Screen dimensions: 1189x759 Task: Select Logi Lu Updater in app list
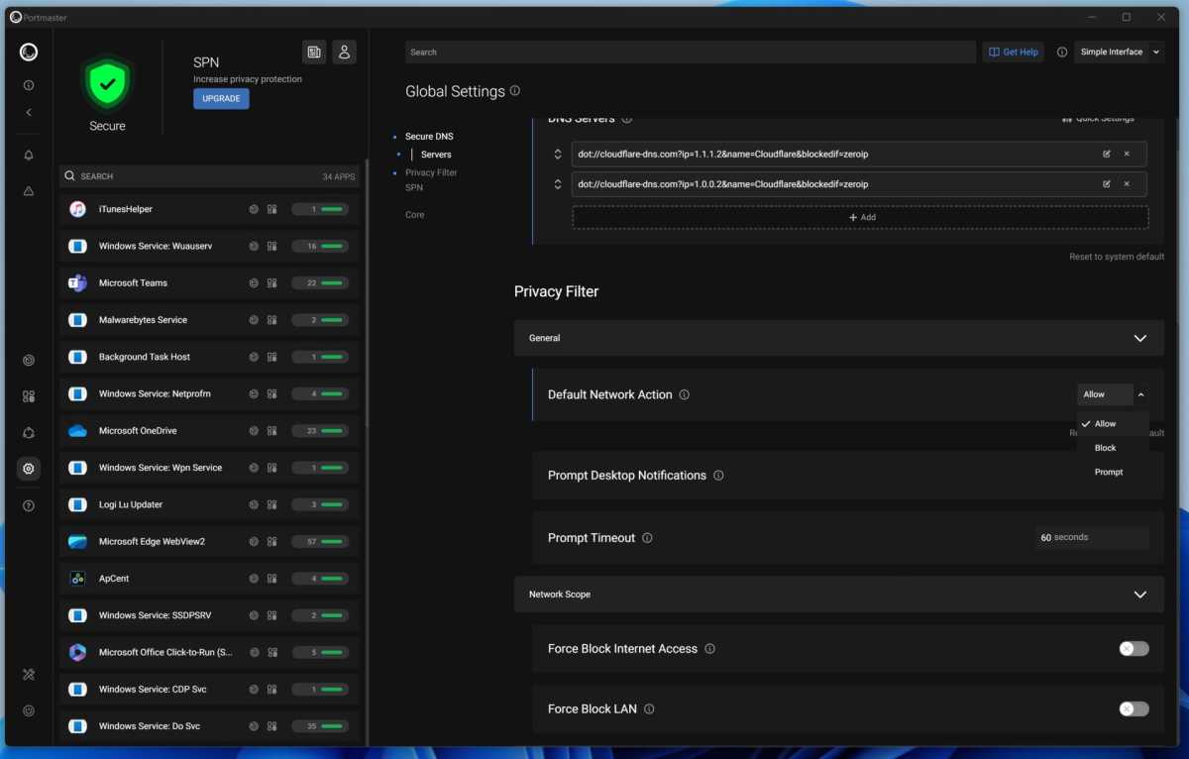click(209, 505)
